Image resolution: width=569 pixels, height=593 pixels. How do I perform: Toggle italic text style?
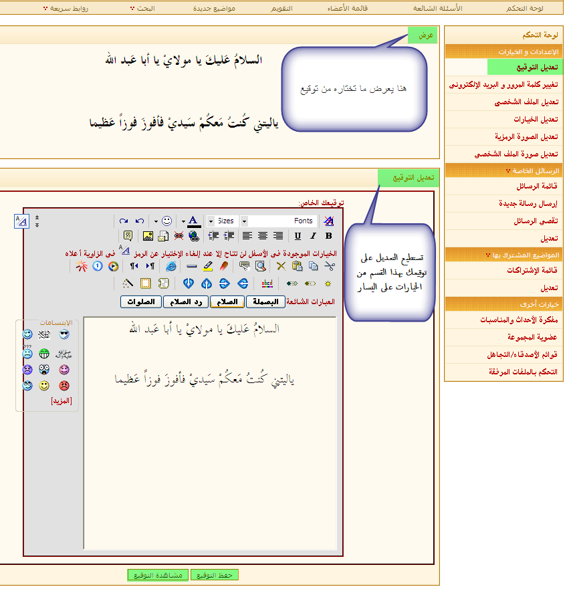(312, 235)
